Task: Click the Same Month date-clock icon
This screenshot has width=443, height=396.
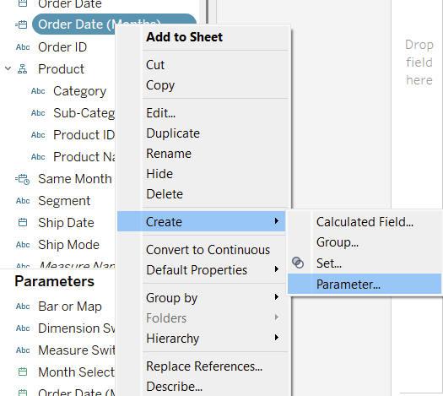Action: [x=22, y=179]
